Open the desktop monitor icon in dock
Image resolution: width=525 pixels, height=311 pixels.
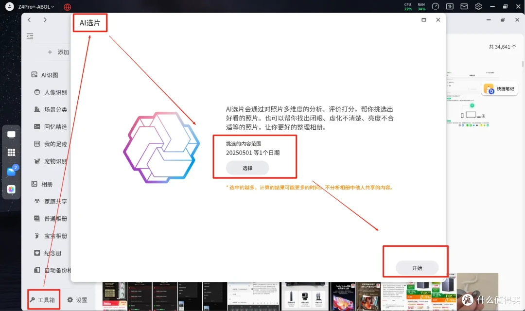[11, 135]
